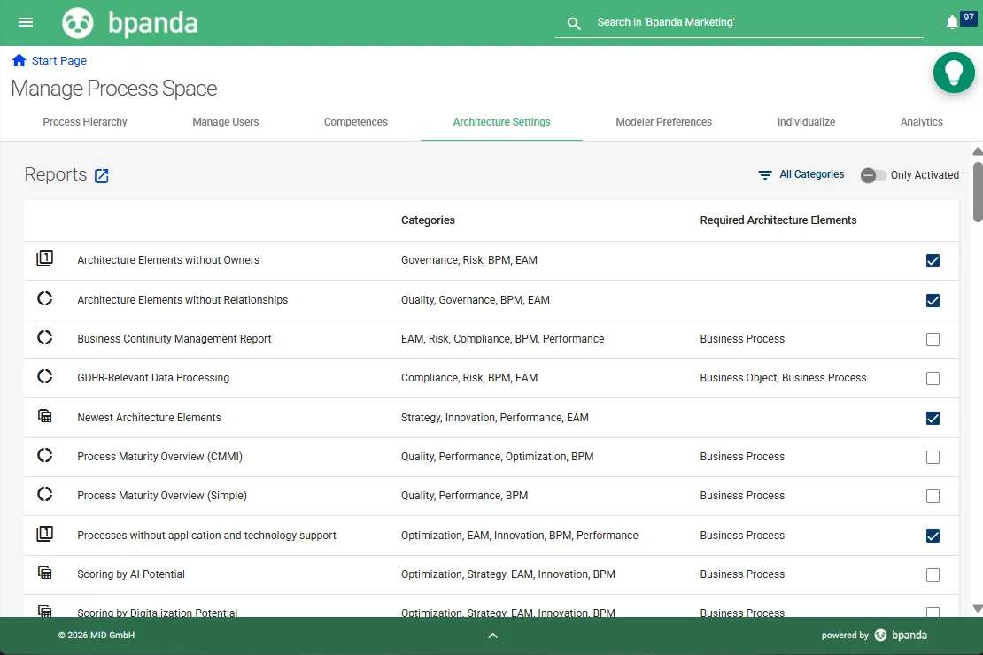Open the navigation hamburger menu
The image size is (983, 655).
click(26, 22)
